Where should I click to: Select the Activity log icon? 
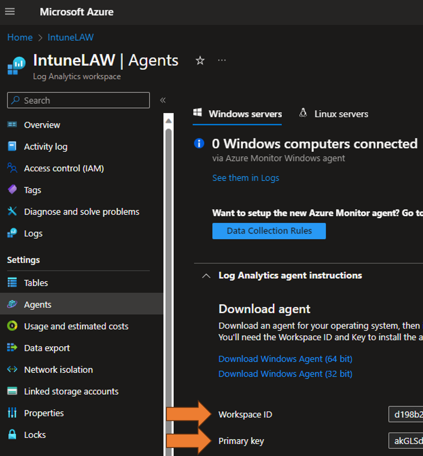pyautogui.click(x=13, y=147)
